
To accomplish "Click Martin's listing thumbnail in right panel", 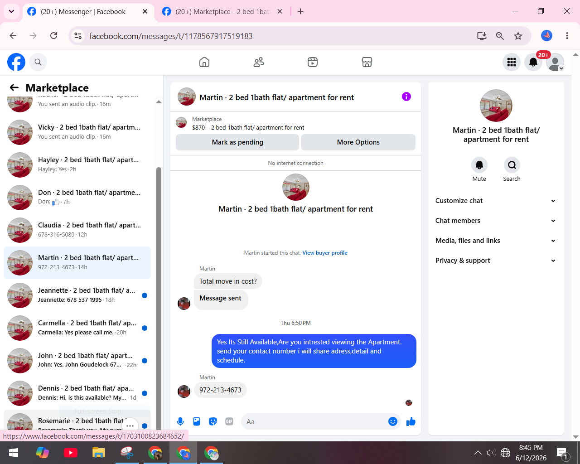I will click(496, 106).
